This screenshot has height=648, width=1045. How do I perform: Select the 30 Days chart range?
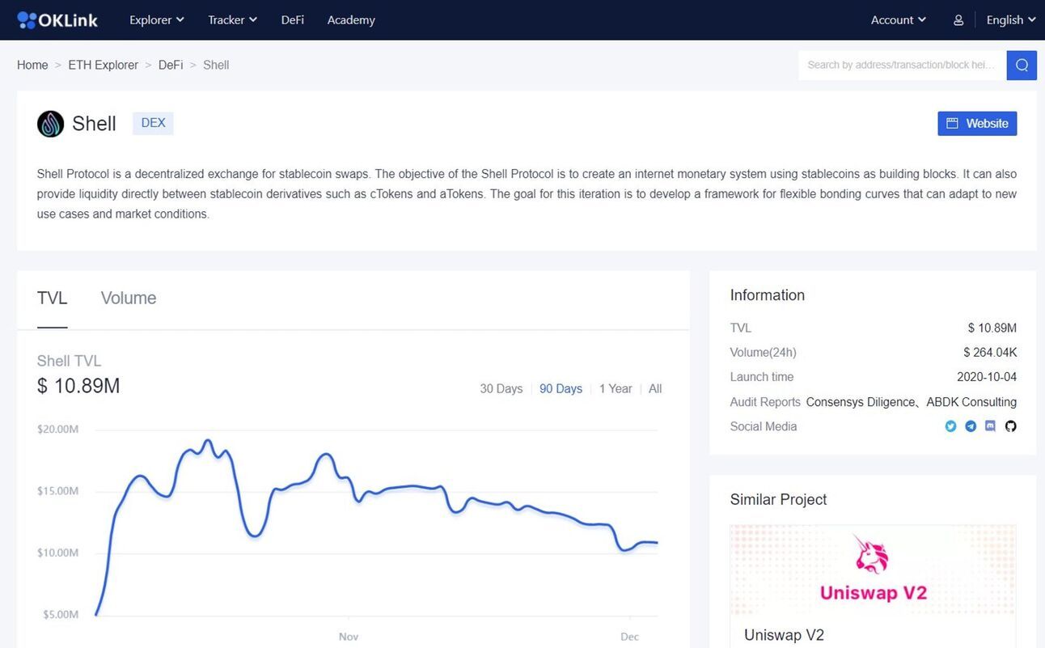click(501, 389)
